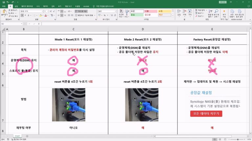Click the Orientation (text angle) icon
Screen dimensions: 252x141
(69, 11)
